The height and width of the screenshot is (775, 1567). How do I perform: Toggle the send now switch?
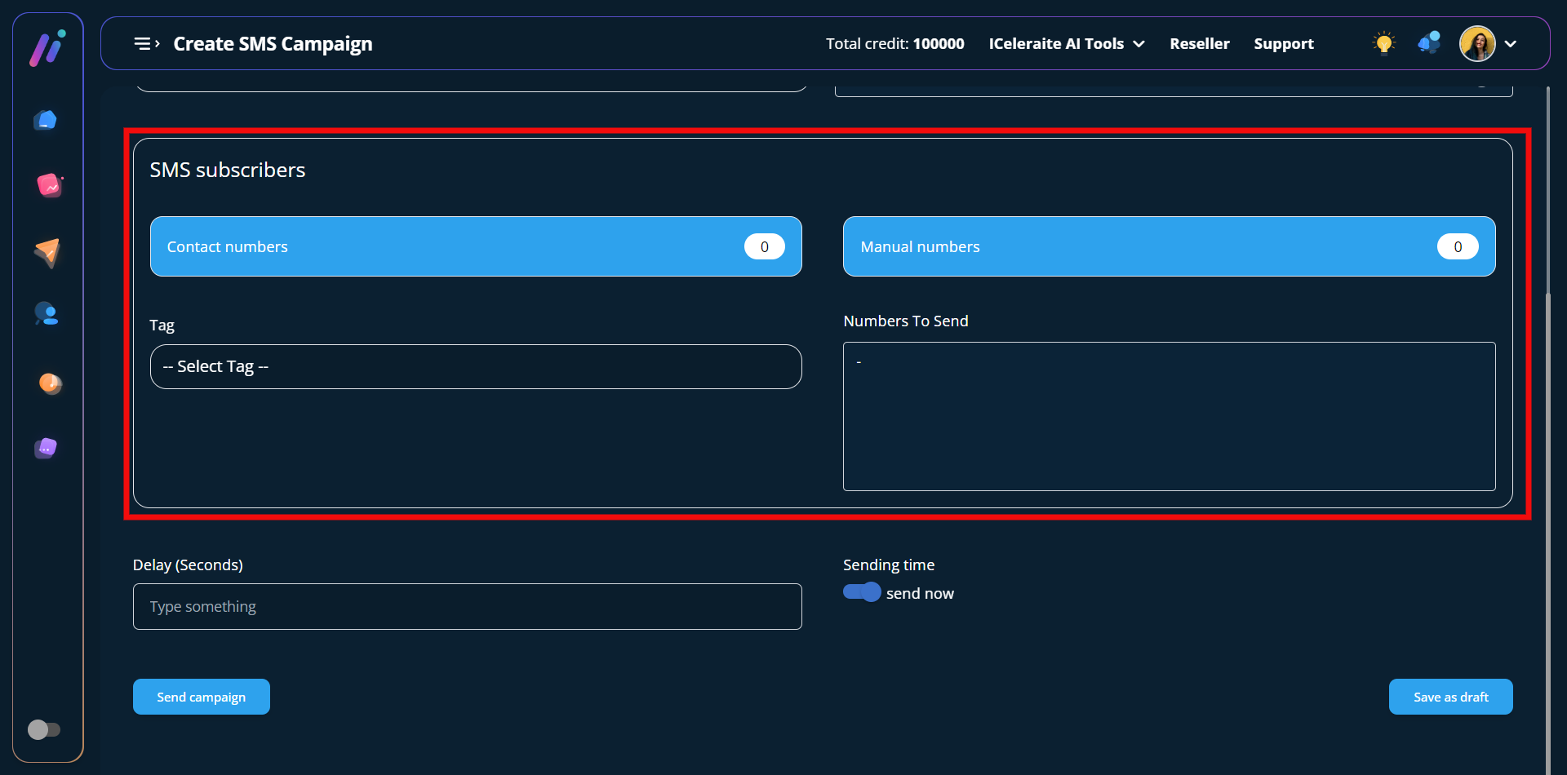pyautogui.click(x=862, y=592)
